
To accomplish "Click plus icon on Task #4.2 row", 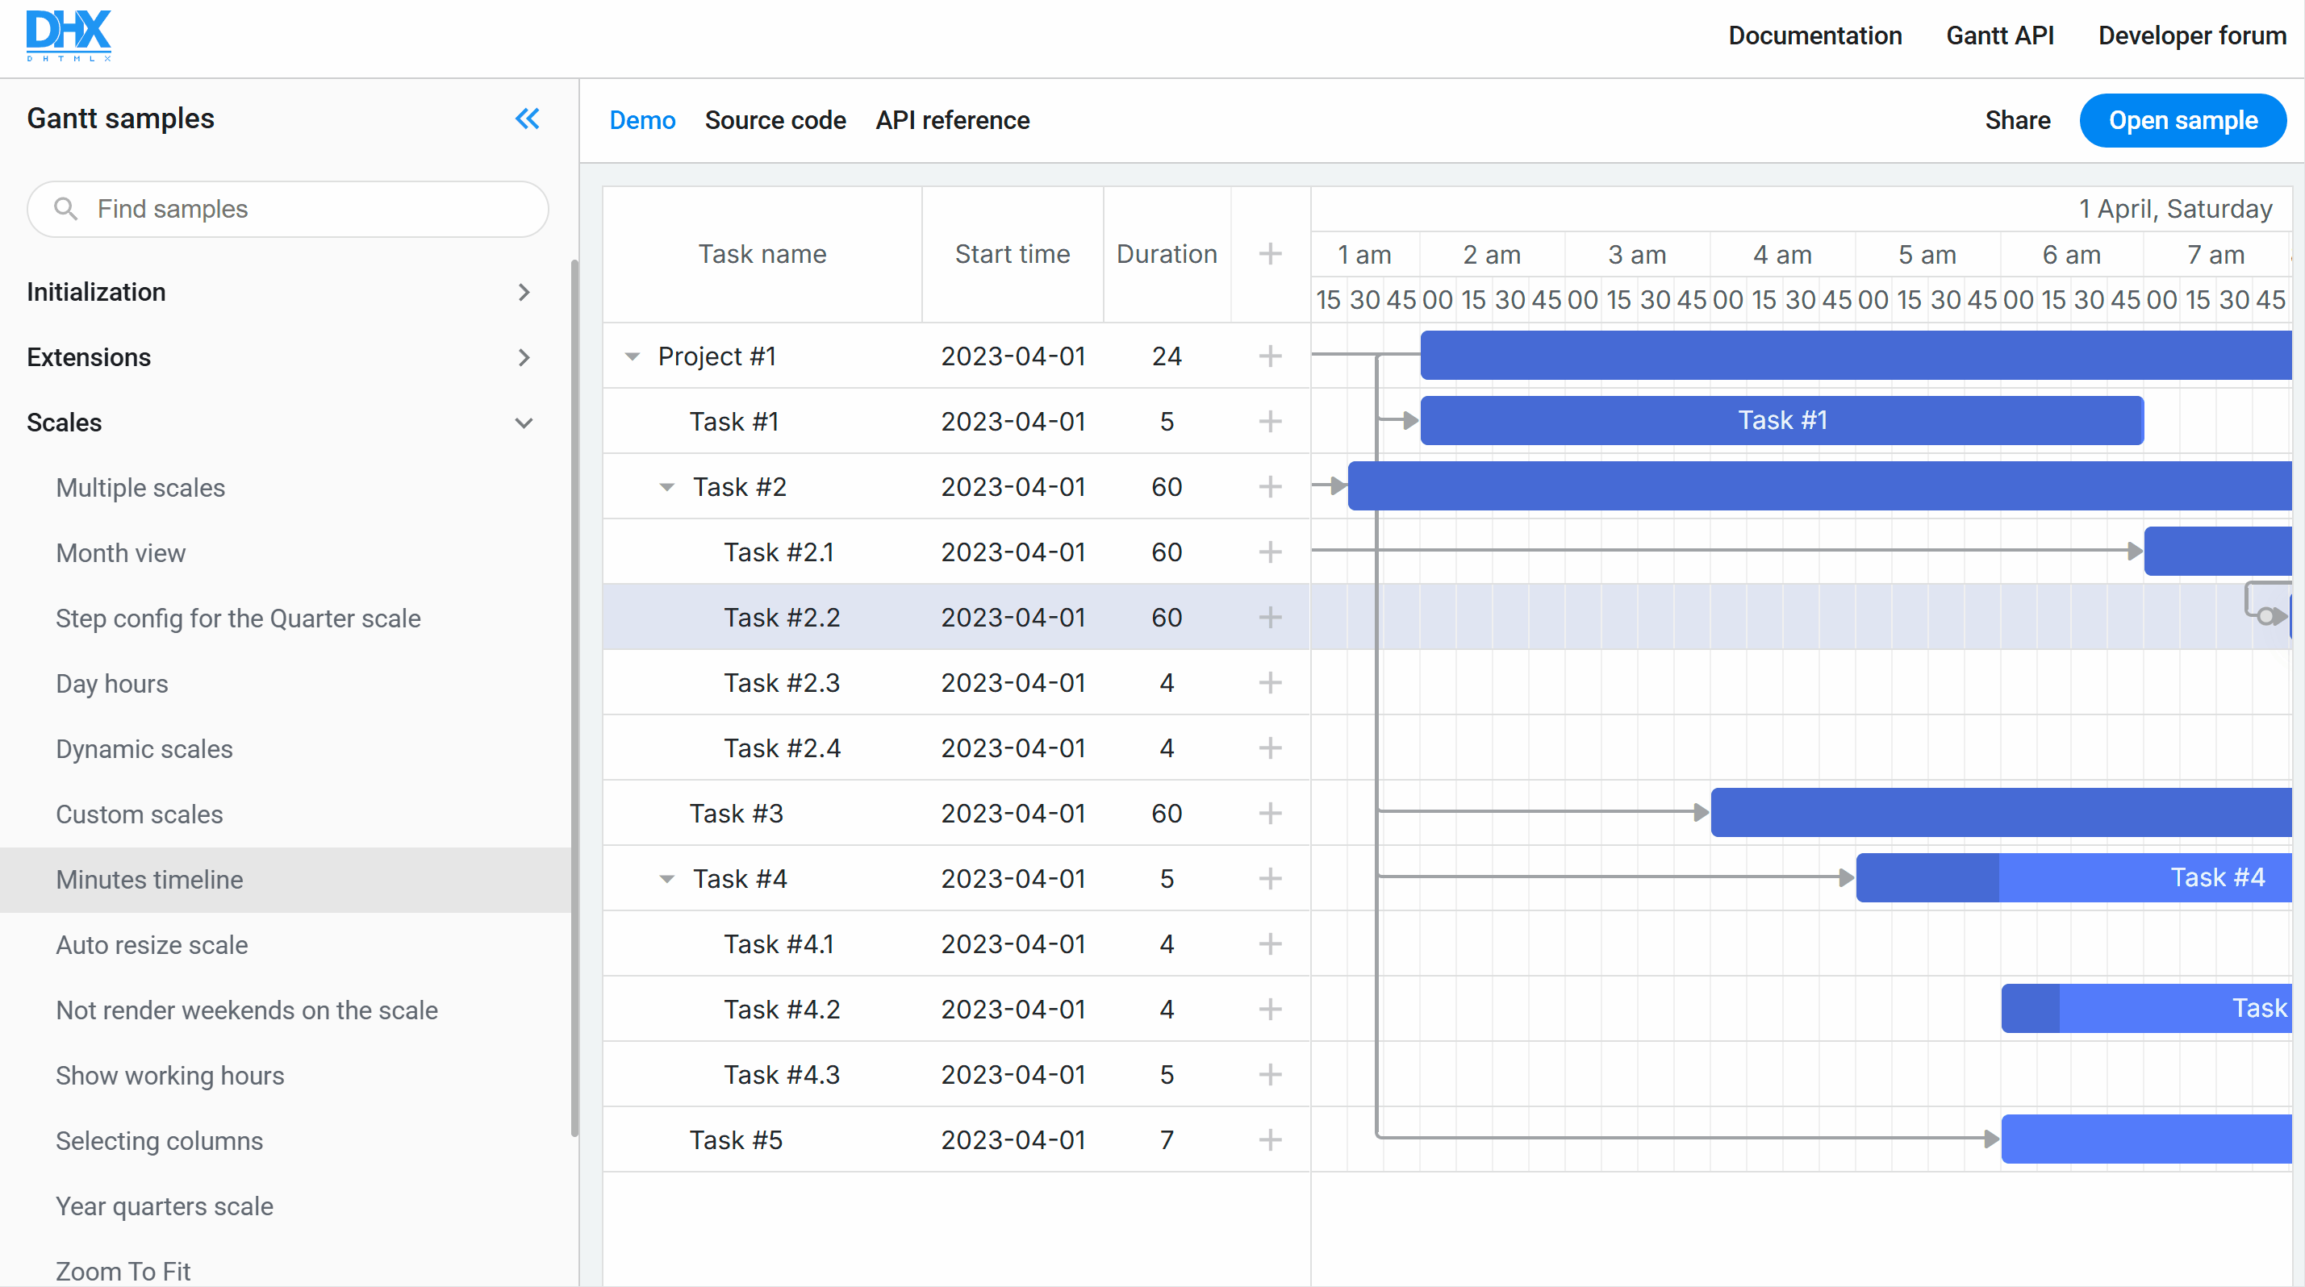I will [x=1270, y=1009].
